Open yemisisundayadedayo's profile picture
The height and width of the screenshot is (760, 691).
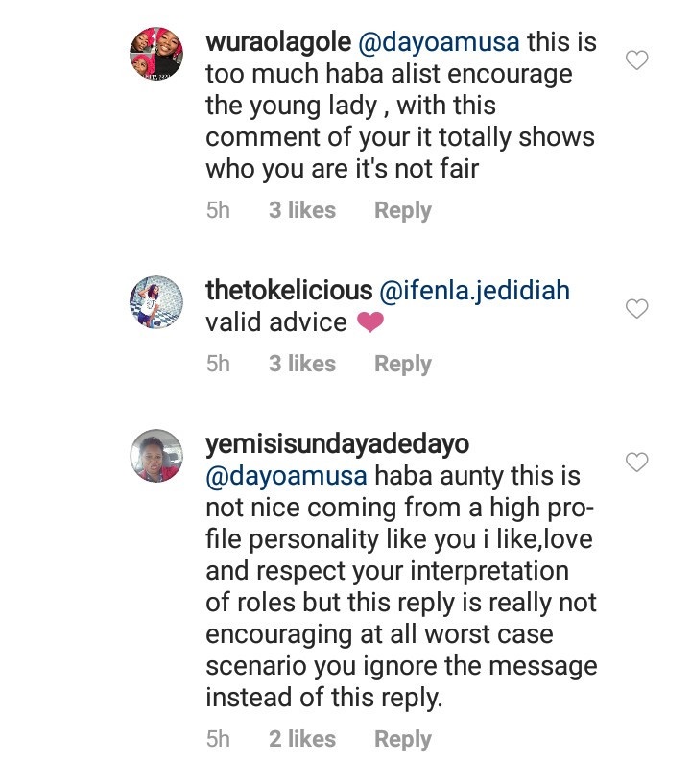pyautogui.click(x=155, y=455)
